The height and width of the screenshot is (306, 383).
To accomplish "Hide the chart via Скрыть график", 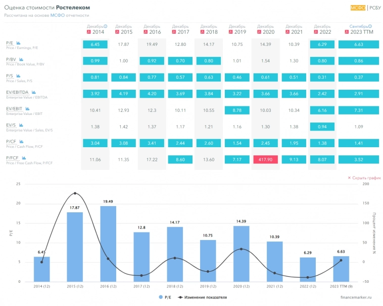I will tap(364, 178).
